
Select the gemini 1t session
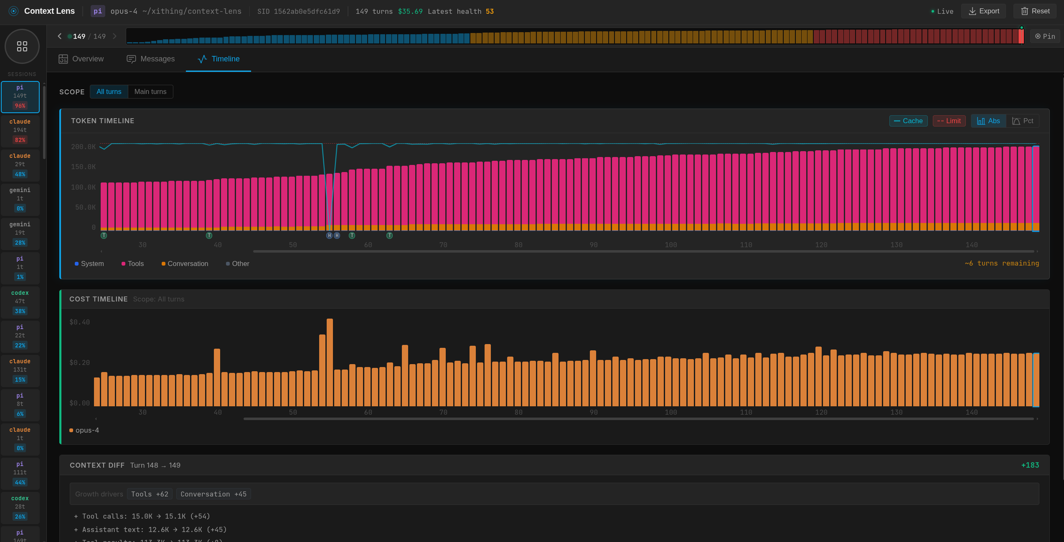point(20,199)
